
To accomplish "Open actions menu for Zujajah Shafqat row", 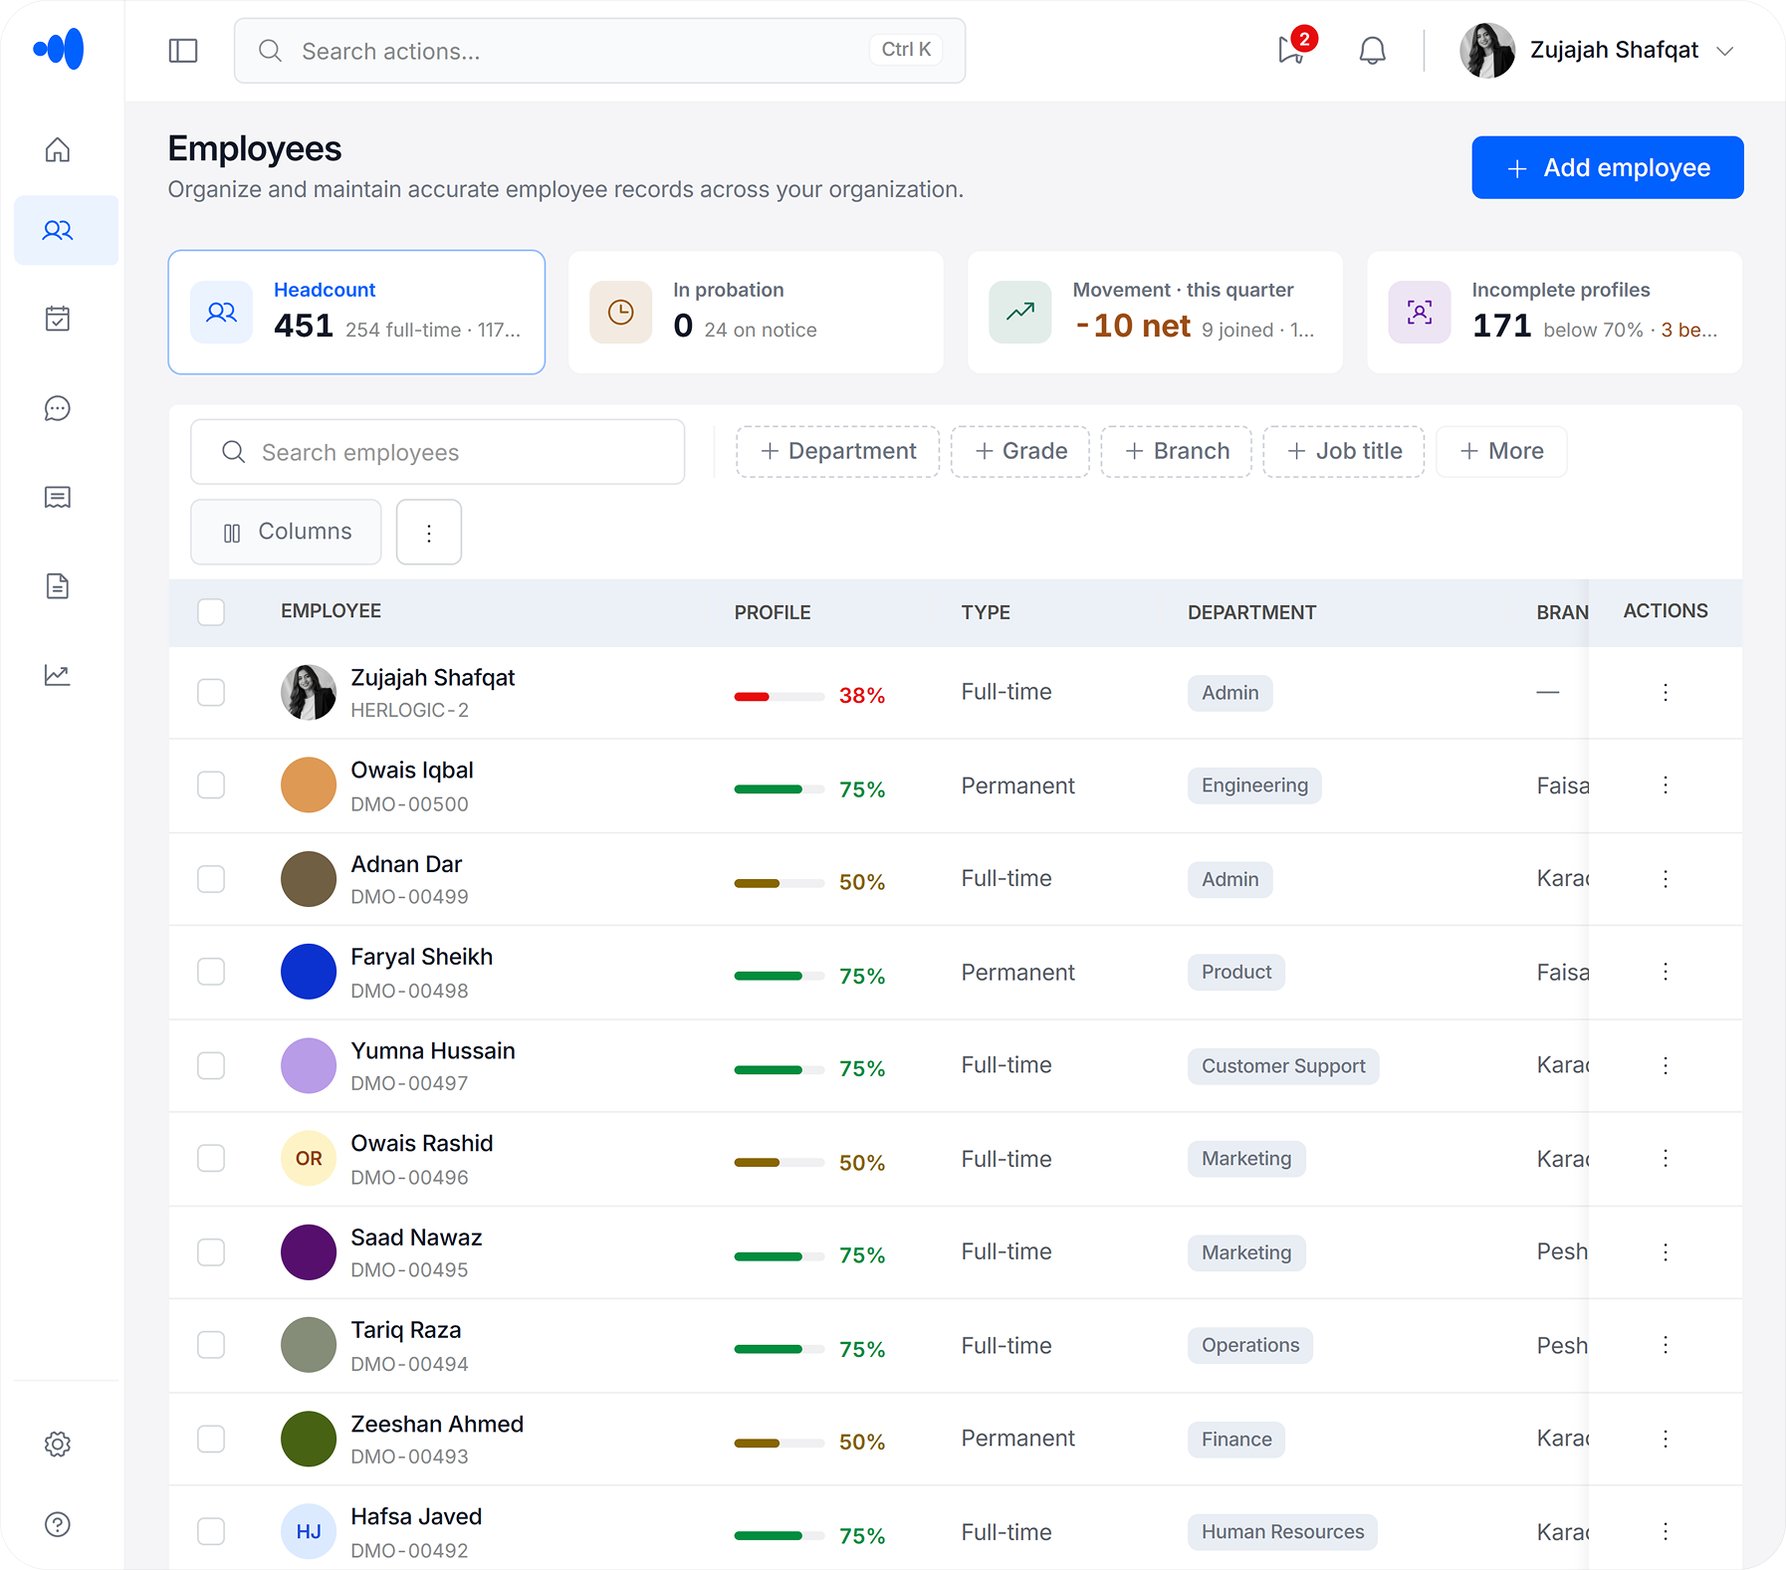I will point(1666,692).
